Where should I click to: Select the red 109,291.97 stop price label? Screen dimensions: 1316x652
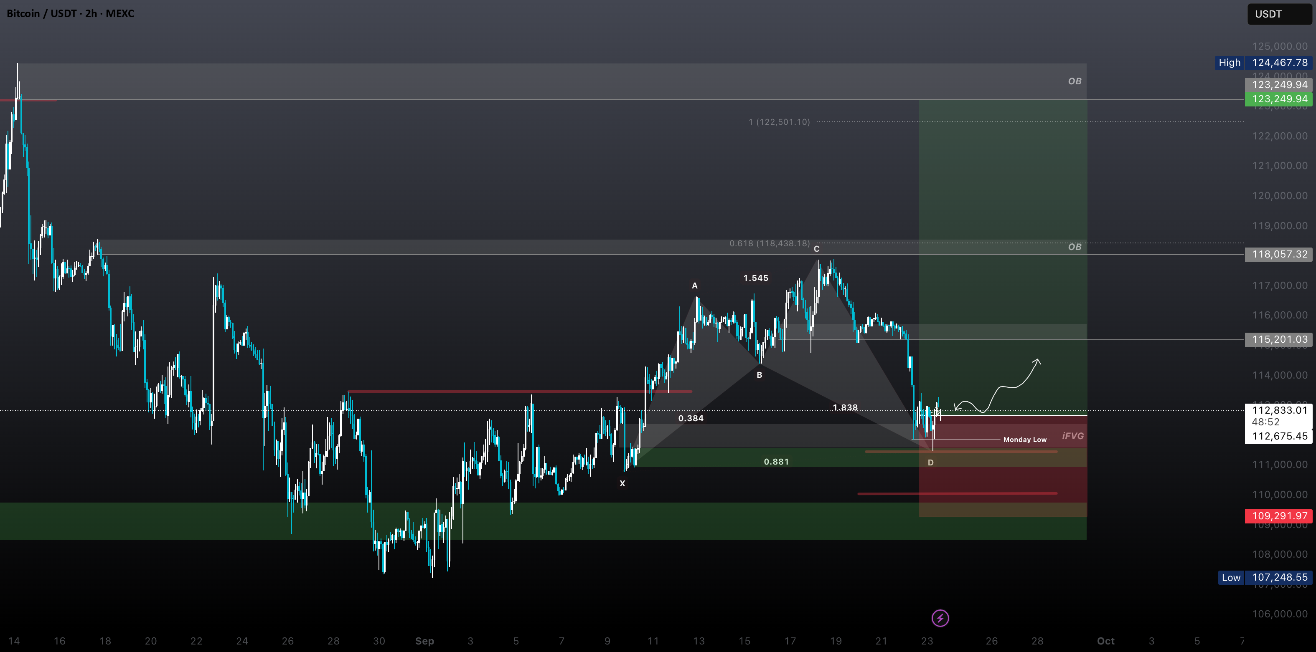click(x=1279, y=516)
